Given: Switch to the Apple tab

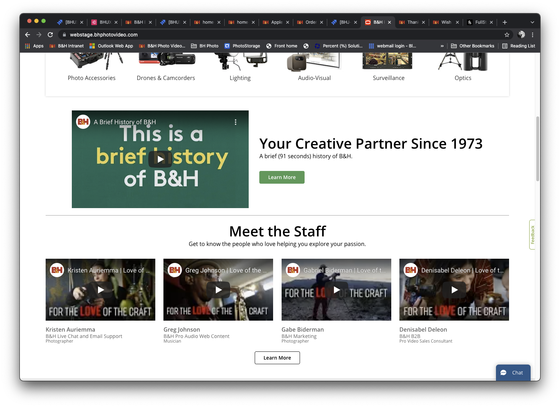Looking at the screenshot, I should (276, 22).
